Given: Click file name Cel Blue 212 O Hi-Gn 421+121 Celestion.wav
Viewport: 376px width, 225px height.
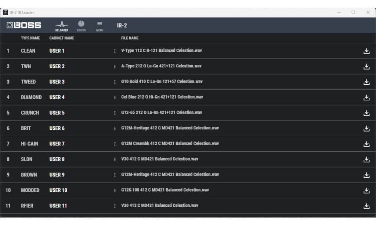Looking at the screenshot, I should tap(162, 97).
